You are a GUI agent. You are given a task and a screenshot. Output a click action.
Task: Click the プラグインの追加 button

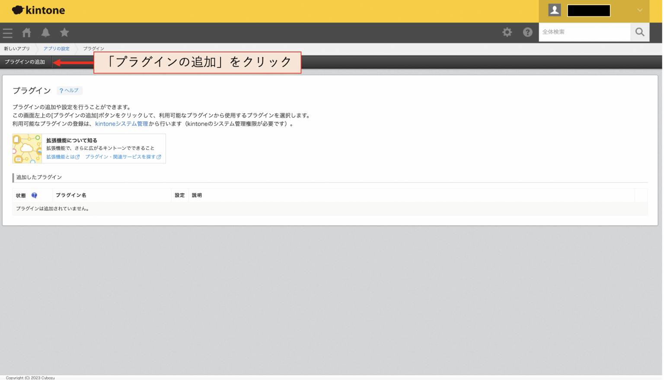pos(25,62)
